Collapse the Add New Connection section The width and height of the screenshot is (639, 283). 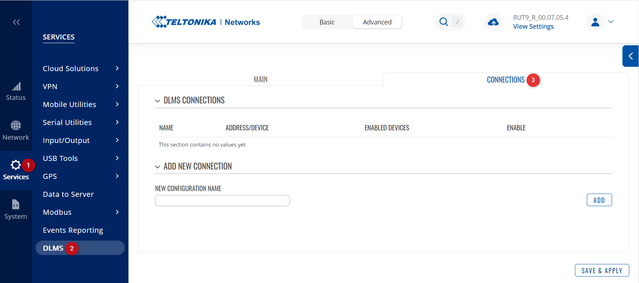pyautogui.click(x=158, y=167)
